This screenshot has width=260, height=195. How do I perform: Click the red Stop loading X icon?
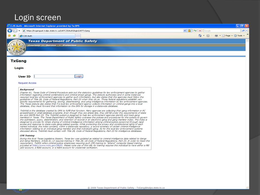(200, 31)
